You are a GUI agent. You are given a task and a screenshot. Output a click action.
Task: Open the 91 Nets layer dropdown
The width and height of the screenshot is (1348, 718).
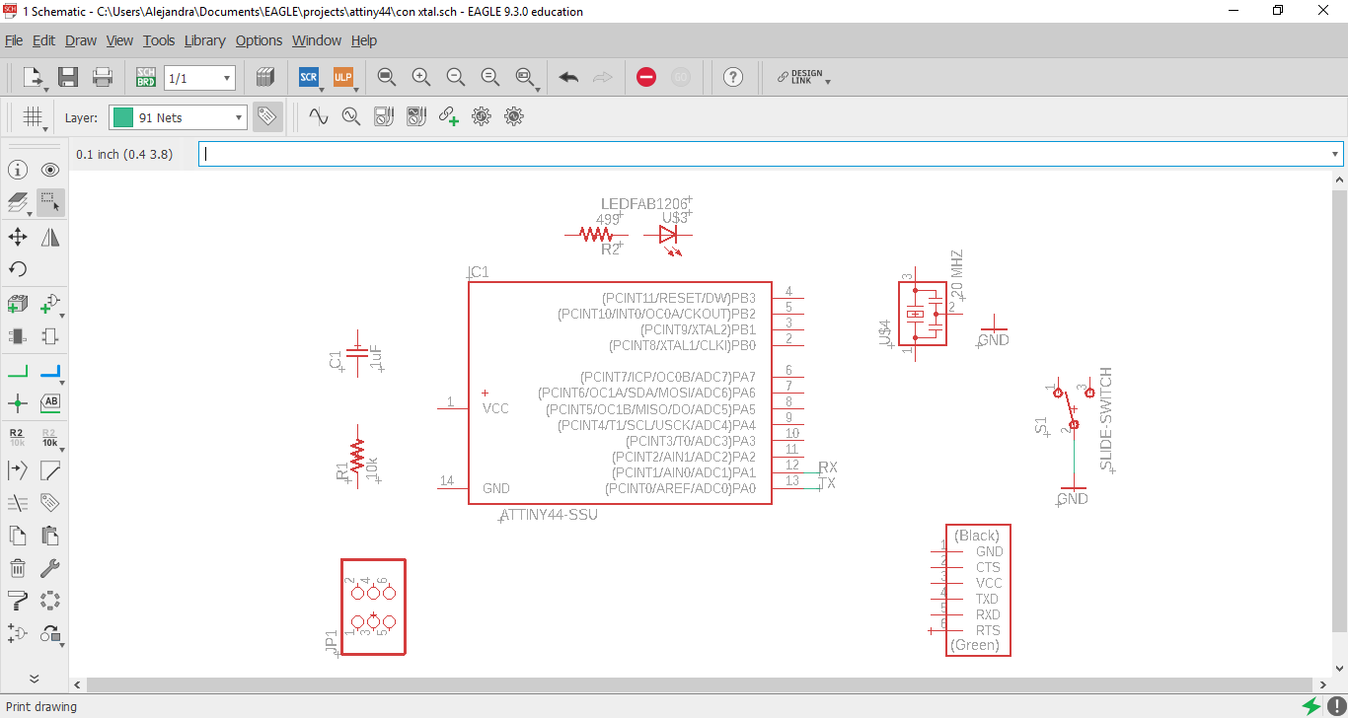(x=178, y=117)
